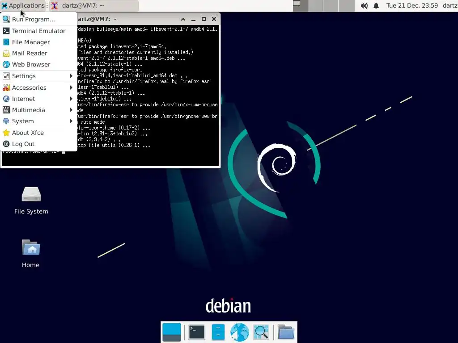Click the Settings menu icon
Viewport: 458px width, 343px height.
pos(6,76)
